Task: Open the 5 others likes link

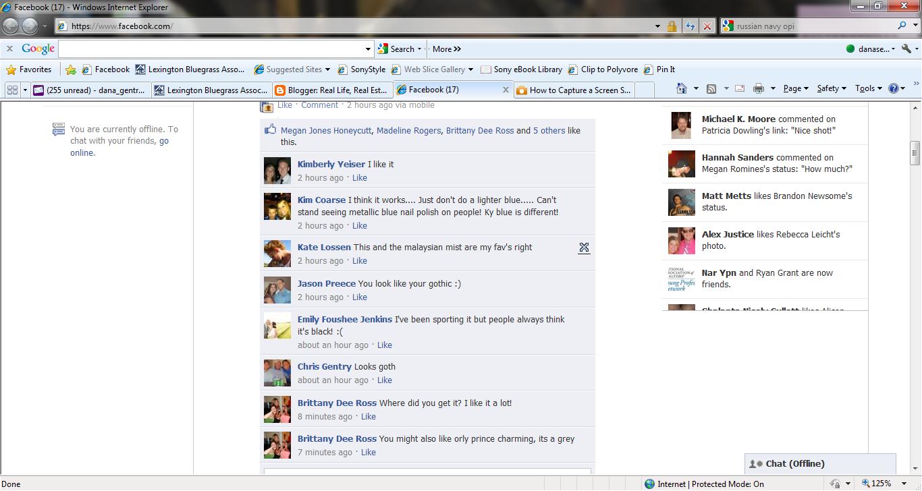Action: click(549, 131)
